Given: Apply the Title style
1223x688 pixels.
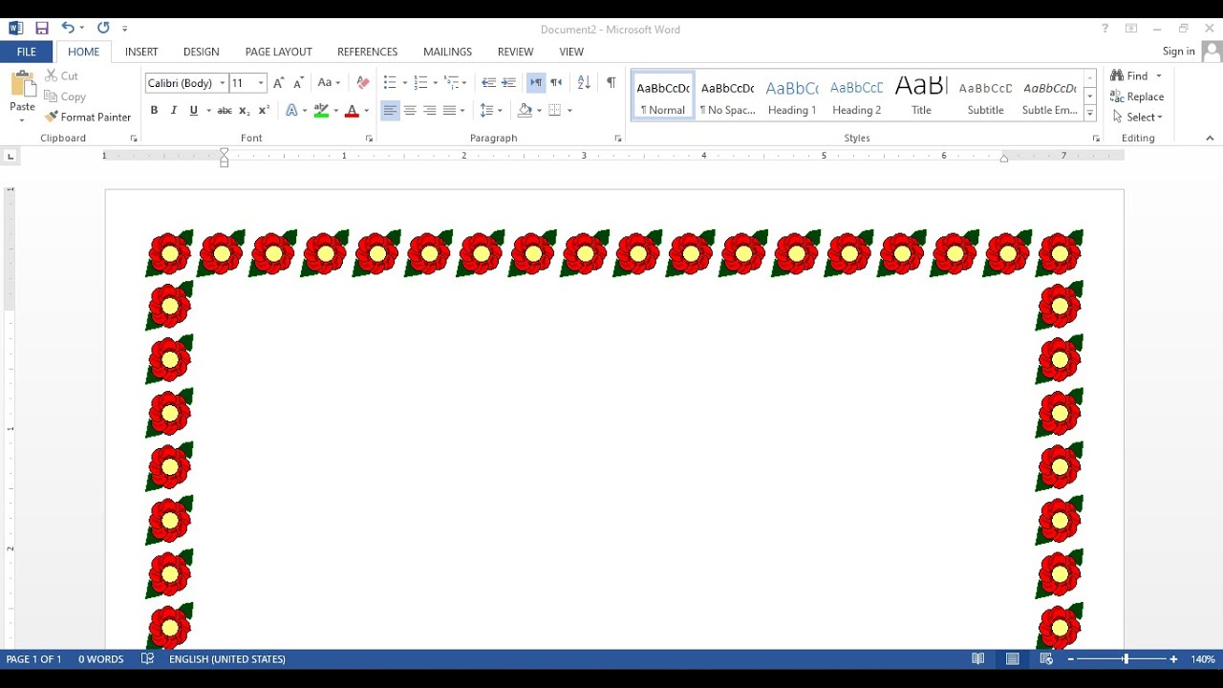Looking at the screenshot, I should point(921,96).
